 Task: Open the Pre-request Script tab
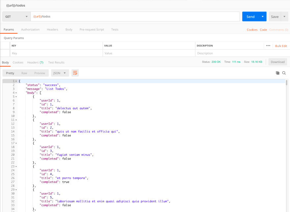coord(92,29)
